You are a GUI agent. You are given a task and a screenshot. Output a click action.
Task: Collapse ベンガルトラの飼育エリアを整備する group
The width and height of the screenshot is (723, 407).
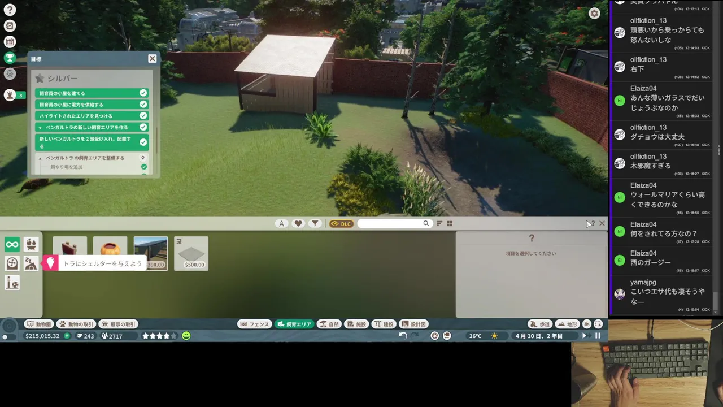tap(40, 158)
